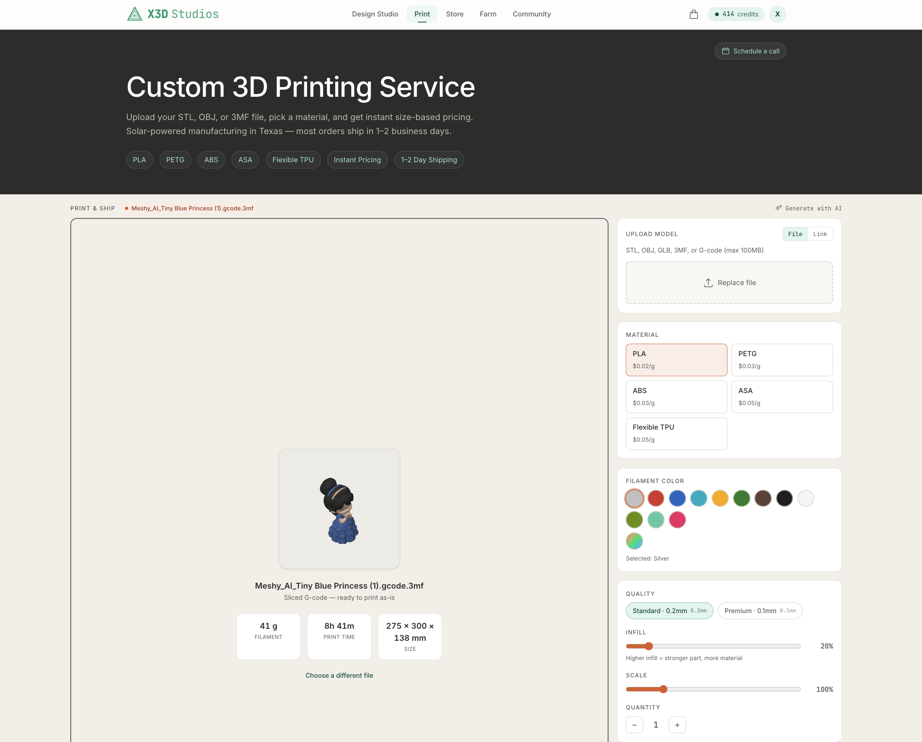Image resolution: width=922 pixels, height=742 pixels.
Task: Open the shopping bag cart
Action: coord(694,14)
